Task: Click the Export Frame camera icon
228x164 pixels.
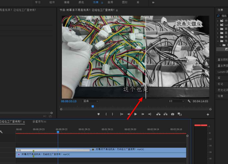Action: pos(173,114)
